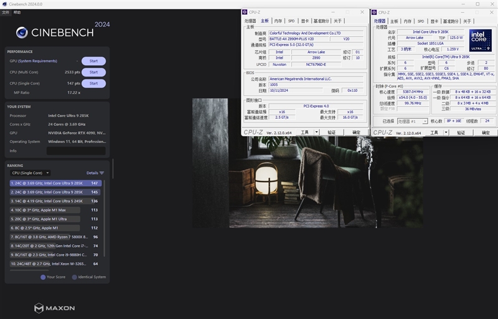Start the CPU (Multi Core) benchmark
This screenshot has width=498, height=319.
tap(93, 72)
